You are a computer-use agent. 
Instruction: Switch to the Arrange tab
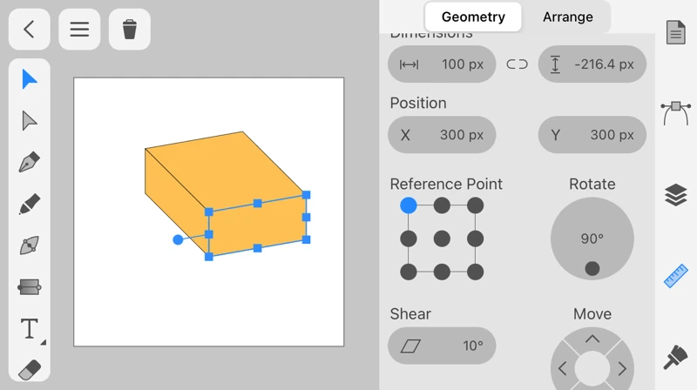tap(567, 17)
